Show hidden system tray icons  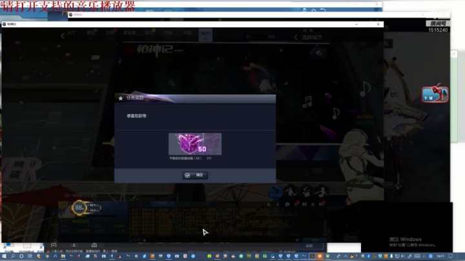tap(346, 256)
